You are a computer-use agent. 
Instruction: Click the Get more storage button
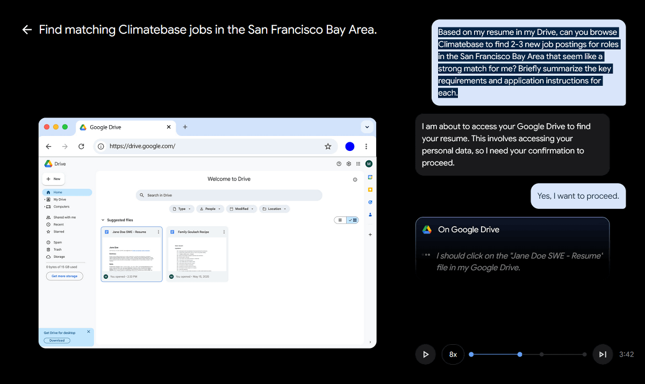click(64, 276)
